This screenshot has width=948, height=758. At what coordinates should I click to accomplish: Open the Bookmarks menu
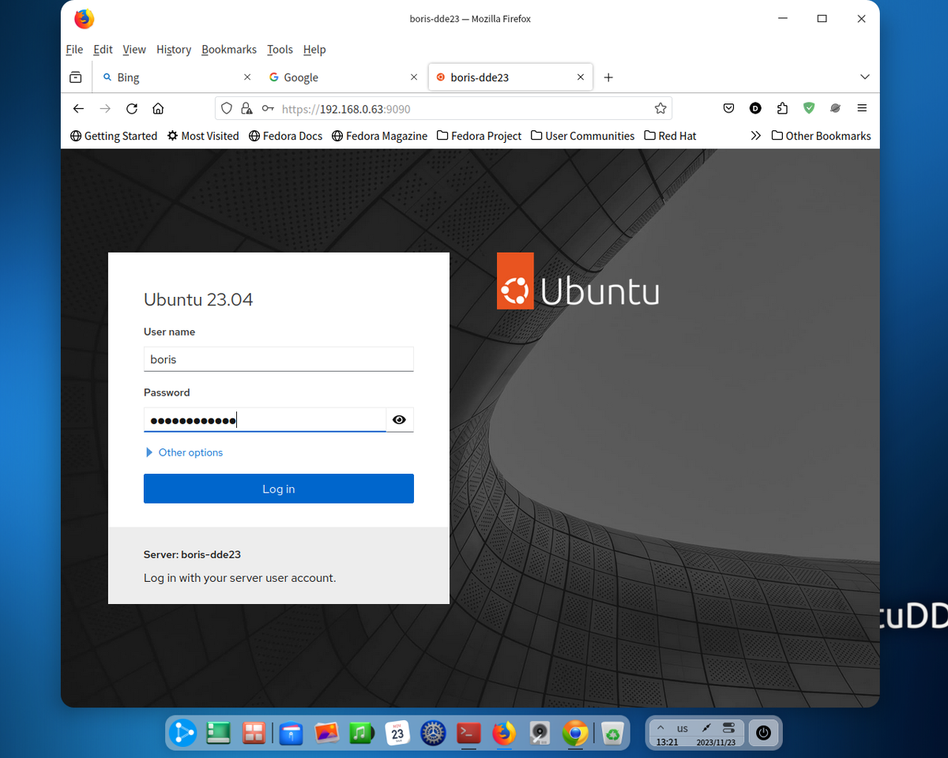(229, 49)
